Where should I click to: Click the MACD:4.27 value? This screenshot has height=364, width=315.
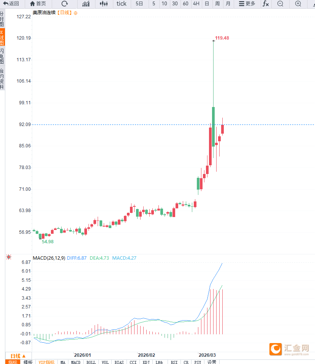[x=124, y=258]
